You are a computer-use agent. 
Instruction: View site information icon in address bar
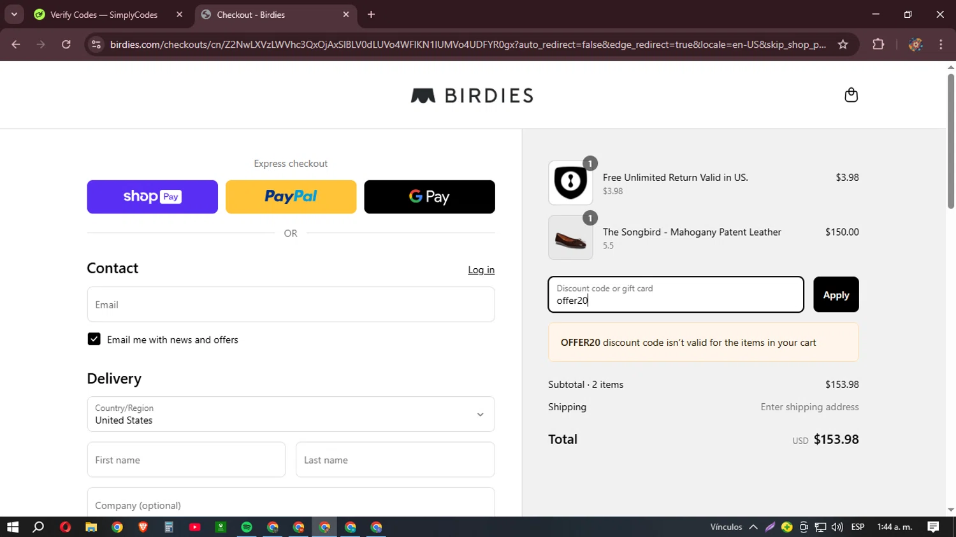click(96, 45)
